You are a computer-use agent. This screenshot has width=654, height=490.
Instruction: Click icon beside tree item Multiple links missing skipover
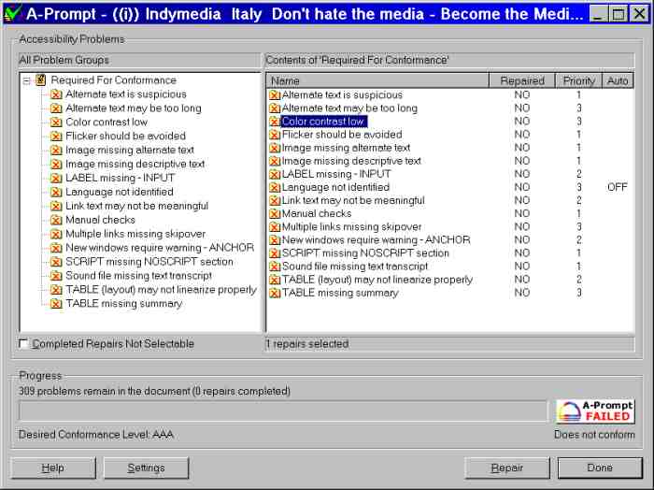coord(56,234)
